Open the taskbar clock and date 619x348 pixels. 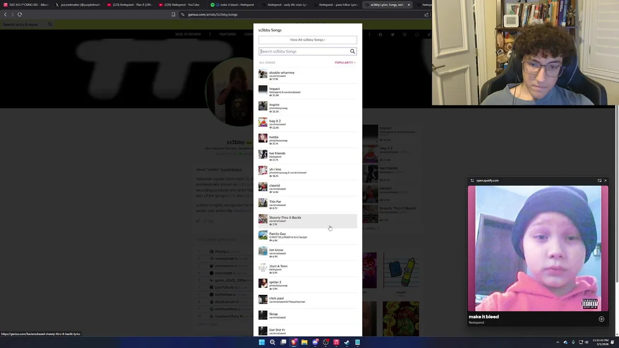(601, 342)
